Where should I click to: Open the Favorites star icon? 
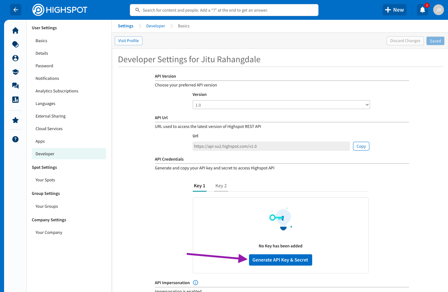click(x=15, y=120)
